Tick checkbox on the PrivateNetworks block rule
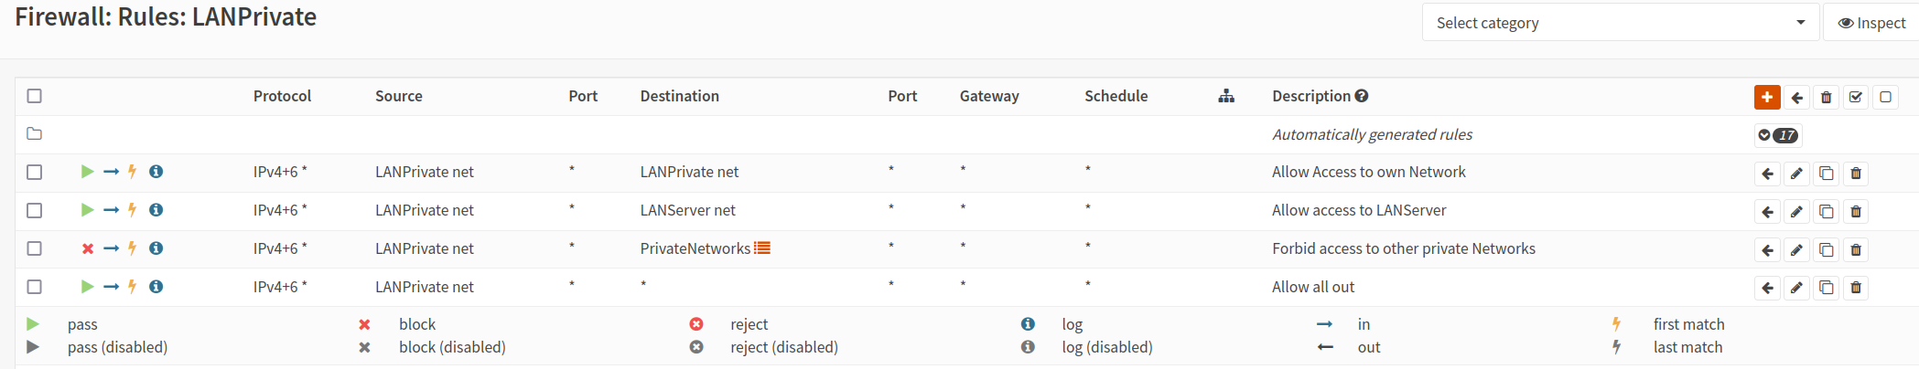The height and width of the screenshot is (369, 1919). pyautogui.click(x=35, y=248)
